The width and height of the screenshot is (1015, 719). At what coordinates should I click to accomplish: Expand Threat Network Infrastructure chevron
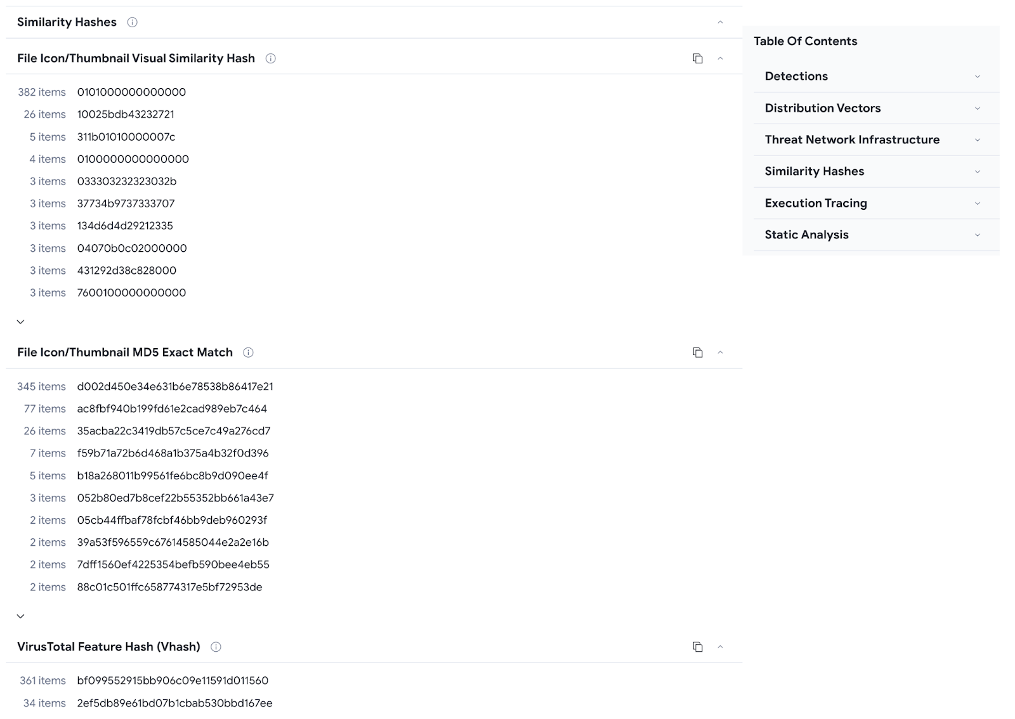pyautogui.click(x=978, y=140)
